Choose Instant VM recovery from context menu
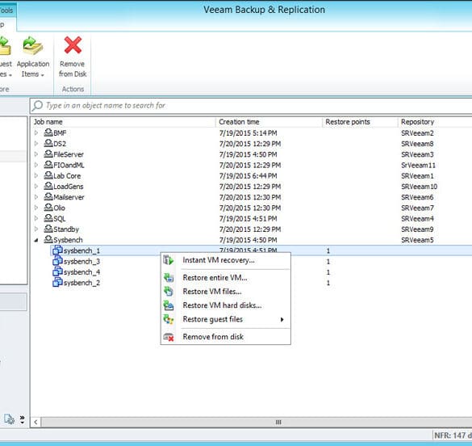Viewport: 472px width, 446px height. 226,260
